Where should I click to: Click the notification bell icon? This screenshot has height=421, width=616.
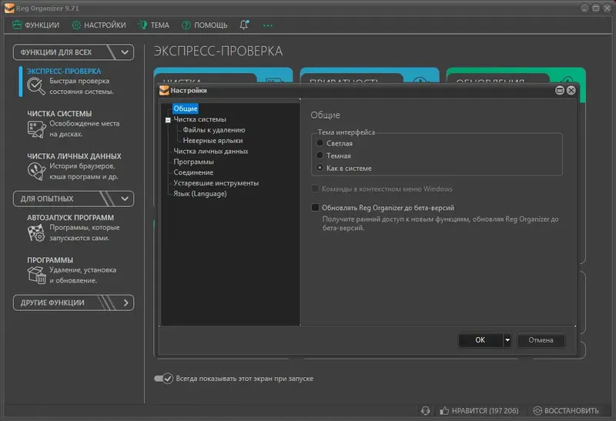pos(244,25)
